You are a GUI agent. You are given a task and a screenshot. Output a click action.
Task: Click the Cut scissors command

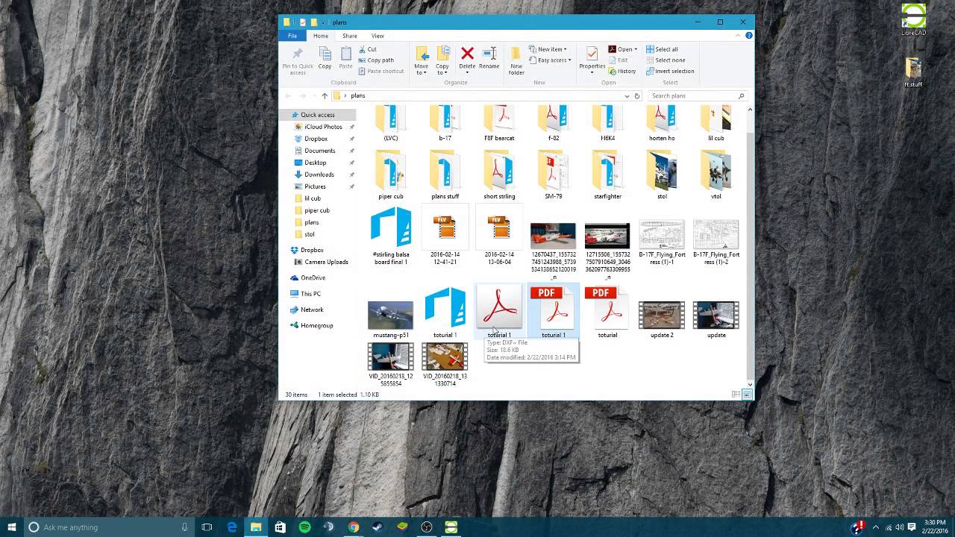[x=367, y=49]
